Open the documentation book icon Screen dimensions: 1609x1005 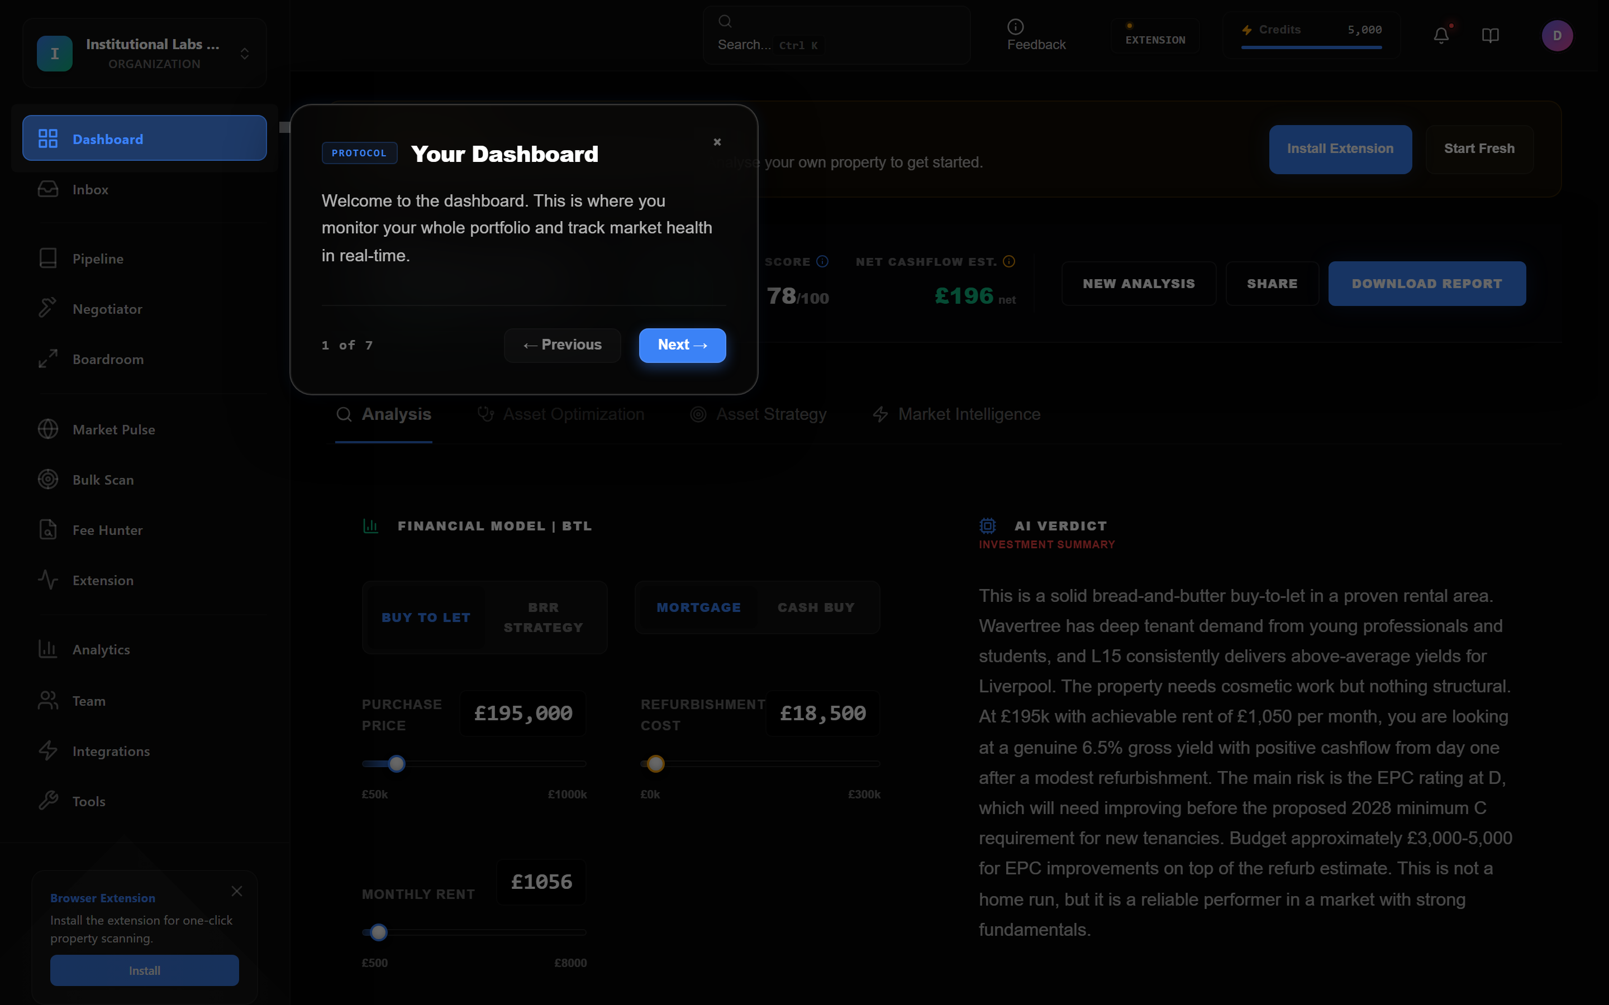coord(1491,35)
